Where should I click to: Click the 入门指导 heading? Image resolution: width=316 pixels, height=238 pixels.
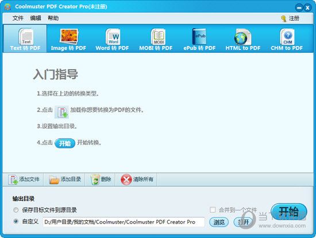(55, 74)
